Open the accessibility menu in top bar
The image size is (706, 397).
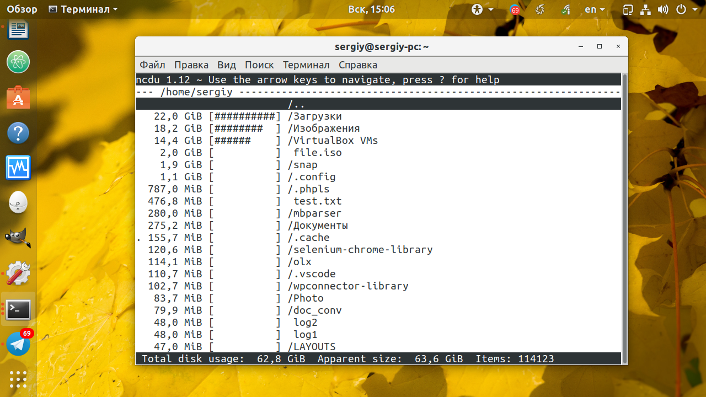(477, 9)
